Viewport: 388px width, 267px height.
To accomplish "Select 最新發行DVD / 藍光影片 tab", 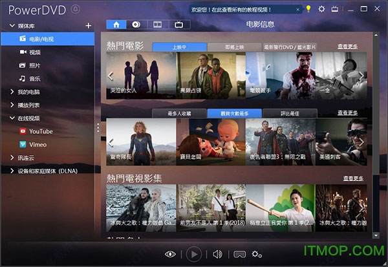I will pos(290,47).
